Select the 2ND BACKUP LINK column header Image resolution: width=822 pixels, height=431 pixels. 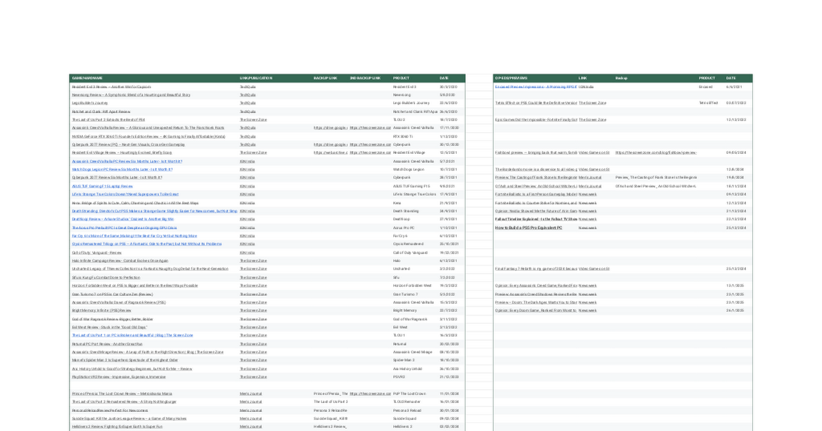click(365, 78)
